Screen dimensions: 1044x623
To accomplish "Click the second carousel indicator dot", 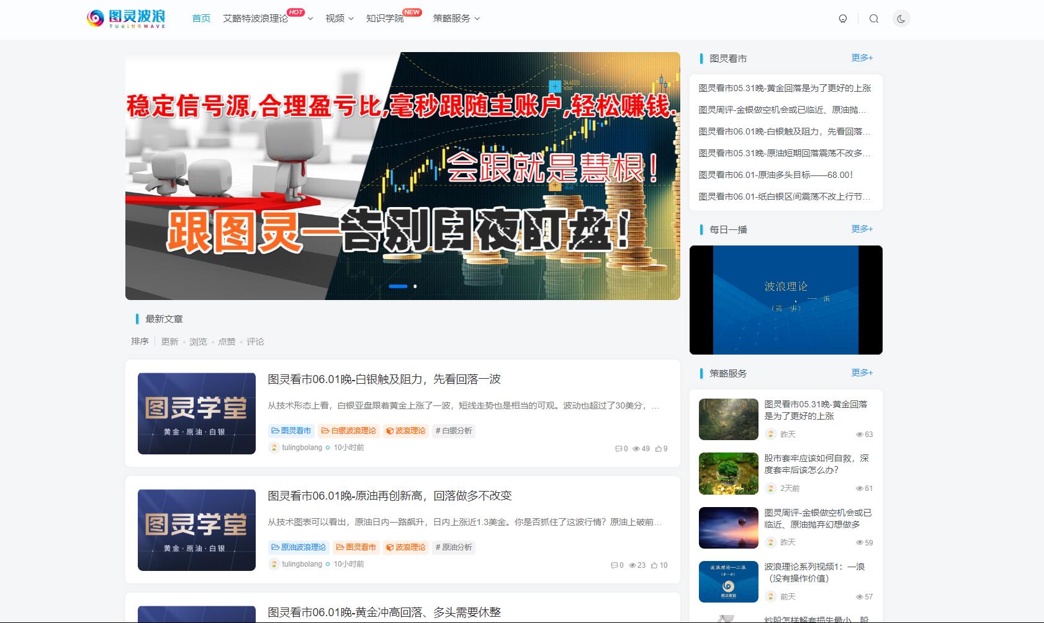I will [x=415, y=286].
